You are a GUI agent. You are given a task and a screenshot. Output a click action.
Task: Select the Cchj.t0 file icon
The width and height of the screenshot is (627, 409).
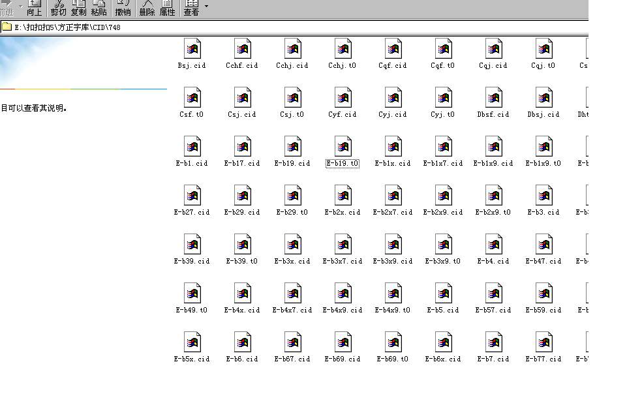tap(343, 48)
